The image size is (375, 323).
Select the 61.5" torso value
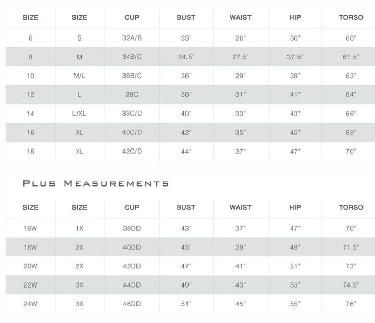351,57
